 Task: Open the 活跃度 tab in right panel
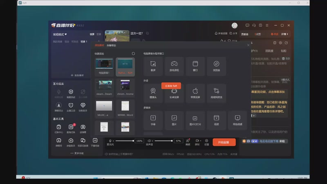click(269, 51)
